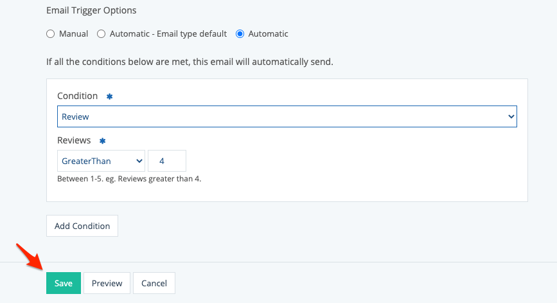The height and width of the screenshot is (303, 557).
Task: Focus the Reviews value field containing 4
Action: (x=167, y=161)
